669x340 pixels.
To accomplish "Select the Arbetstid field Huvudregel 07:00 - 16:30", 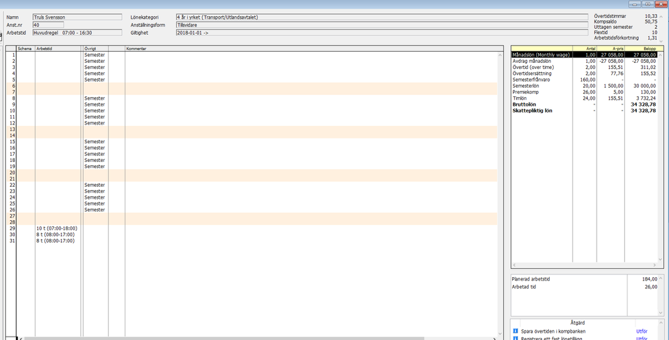I will click(x=77, y=32).
